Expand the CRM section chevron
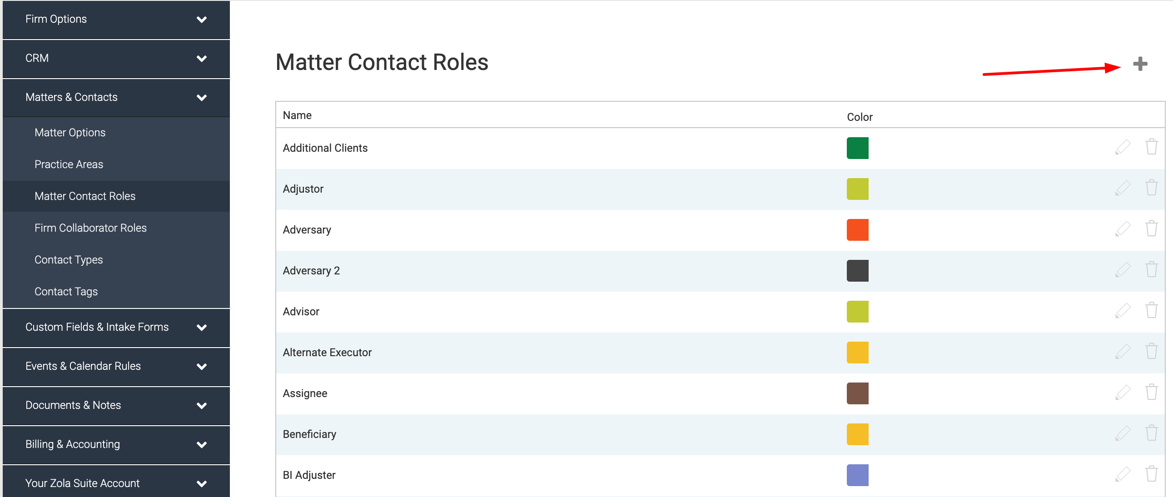The width and height of the screenshot is (1173, 497). click(x=201, y=59)
